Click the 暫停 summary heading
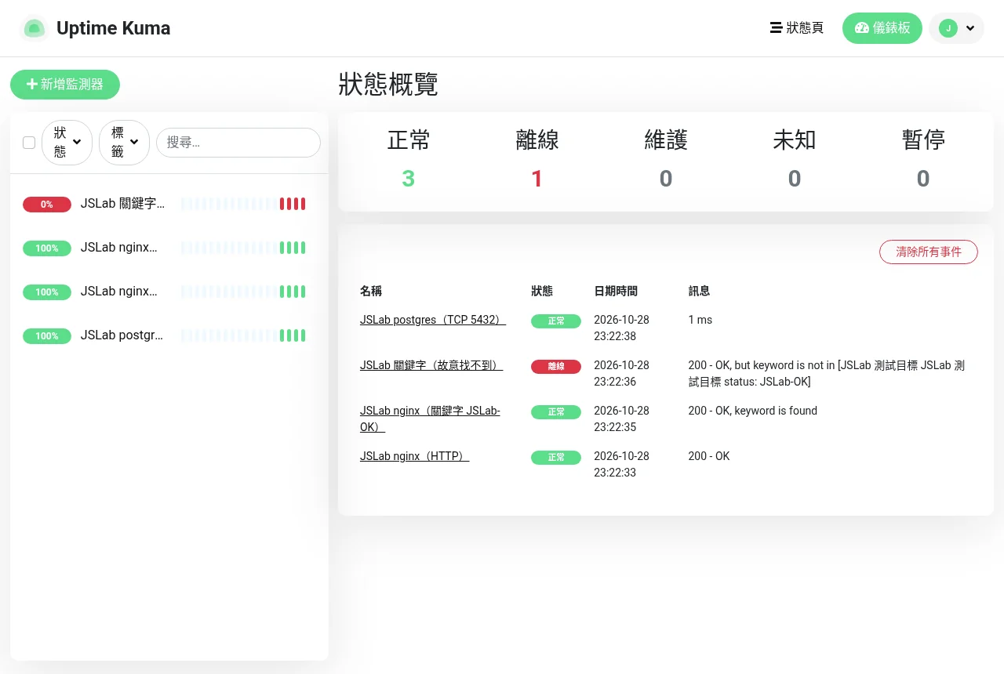This screenshot has width=1004, height=674. click(923, 140)
